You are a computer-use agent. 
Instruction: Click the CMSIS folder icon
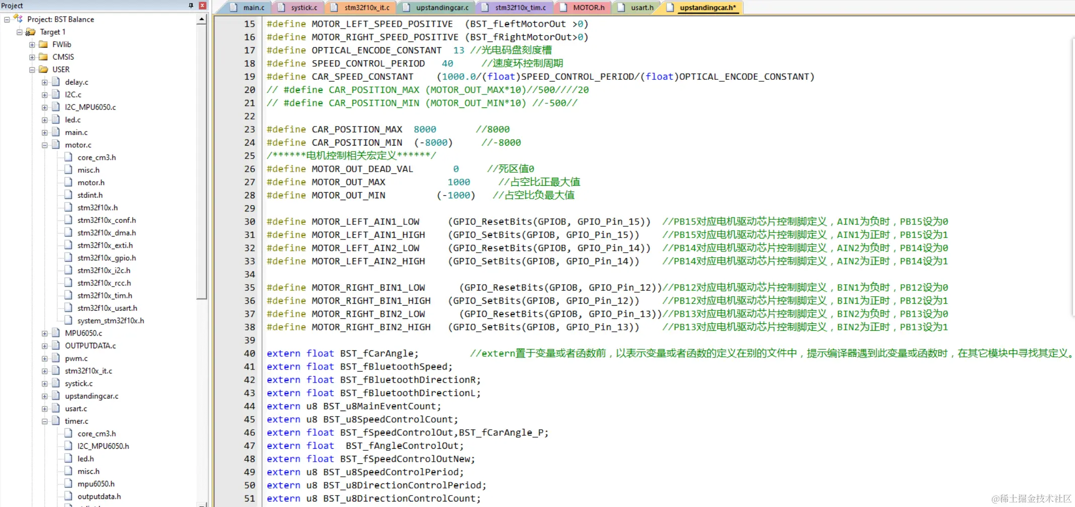tap(44, 57)
